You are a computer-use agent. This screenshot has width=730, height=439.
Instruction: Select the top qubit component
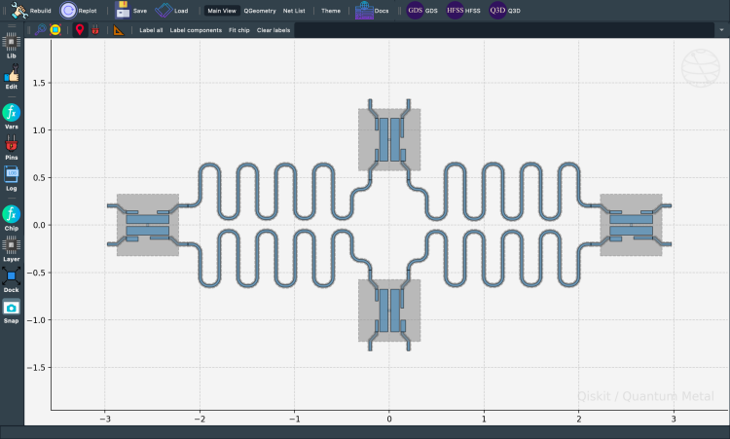point(389,139)
